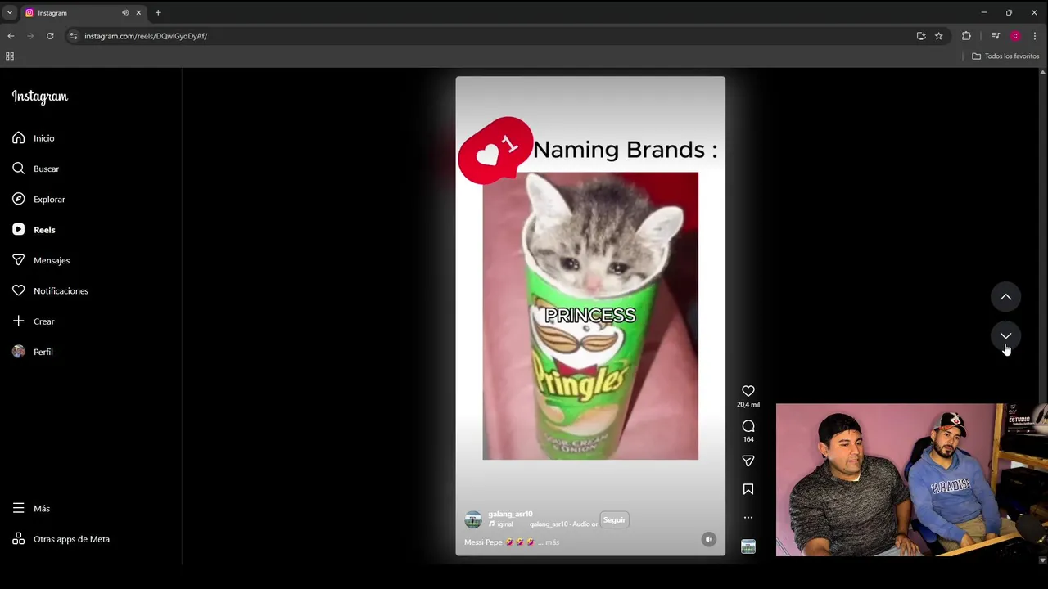
Task: Click the install app icon in the address bar
Action: [x=921, y=36]
